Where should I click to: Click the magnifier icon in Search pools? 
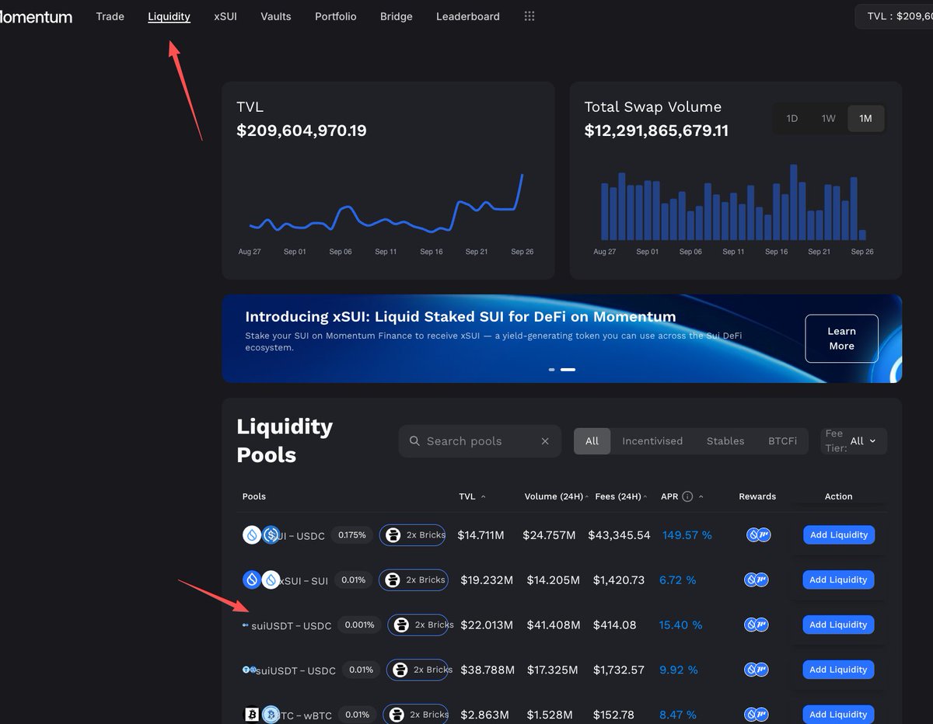click(x=414, y=441)
